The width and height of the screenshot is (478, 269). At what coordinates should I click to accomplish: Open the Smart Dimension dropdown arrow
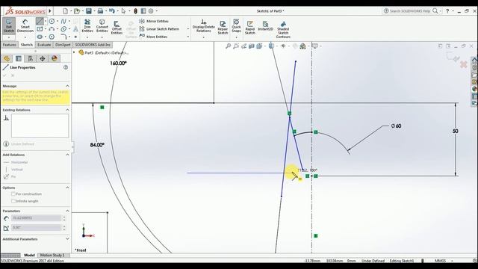[x=25, y=37]
